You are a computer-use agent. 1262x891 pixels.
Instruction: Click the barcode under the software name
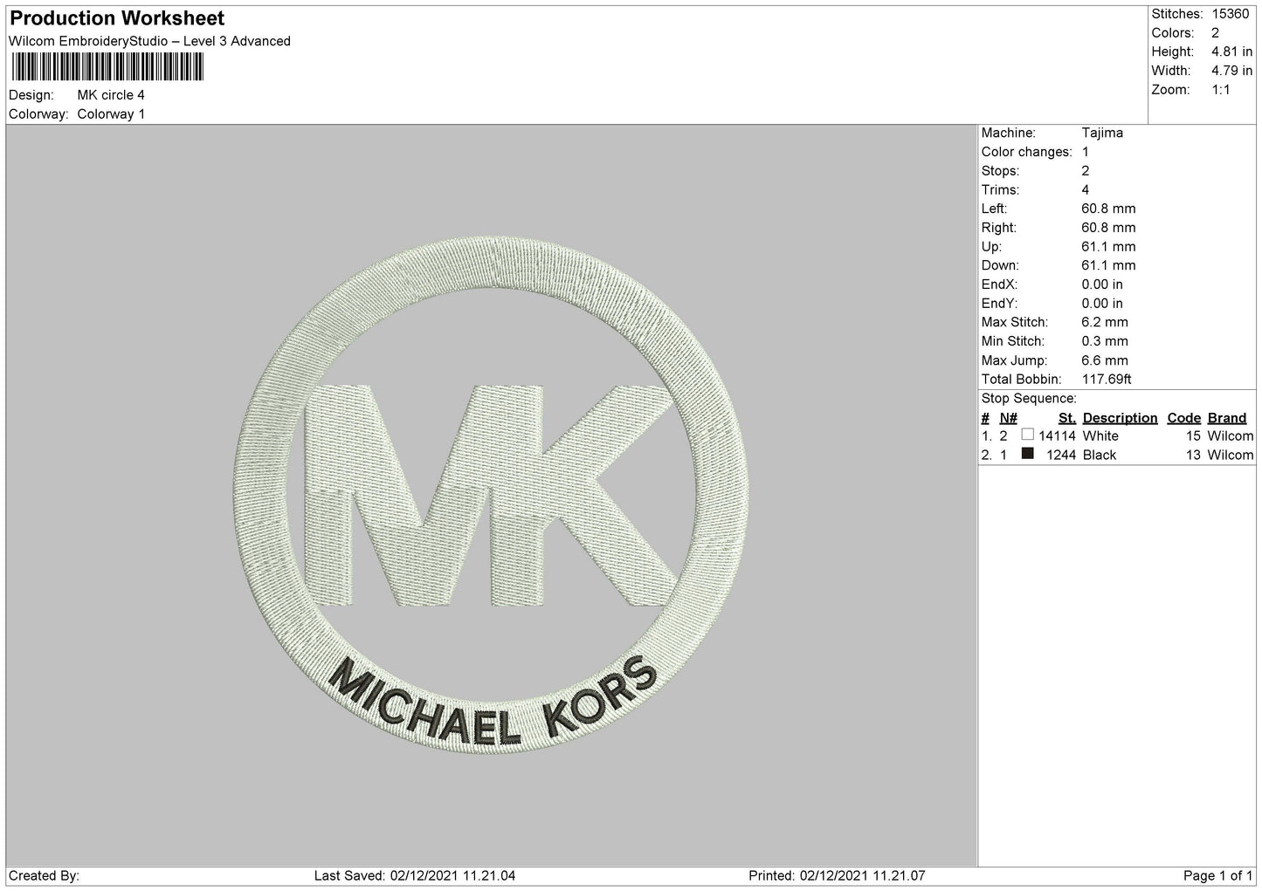[x=107, y=67]
